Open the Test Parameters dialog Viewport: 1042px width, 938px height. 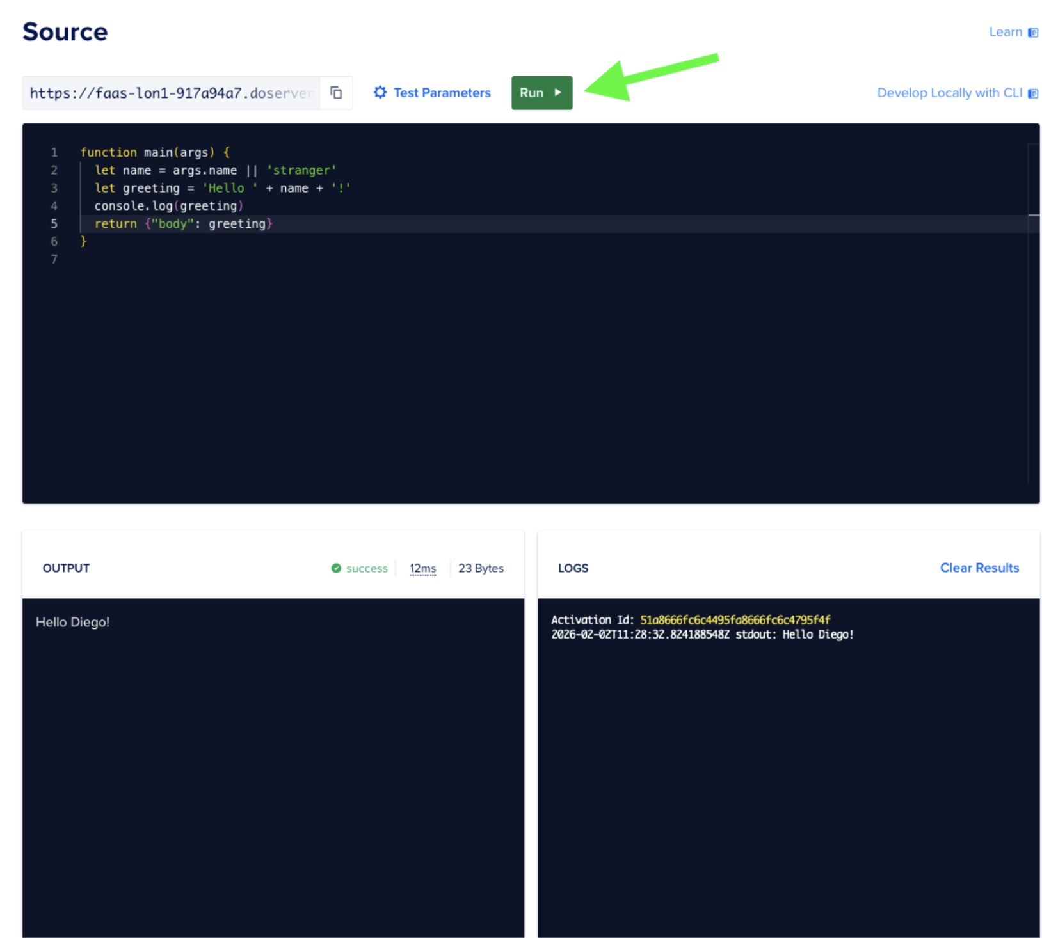[x=442, y=93]
